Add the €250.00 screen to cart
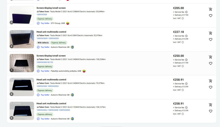This screenshot has width=220, height=127. 210,57
